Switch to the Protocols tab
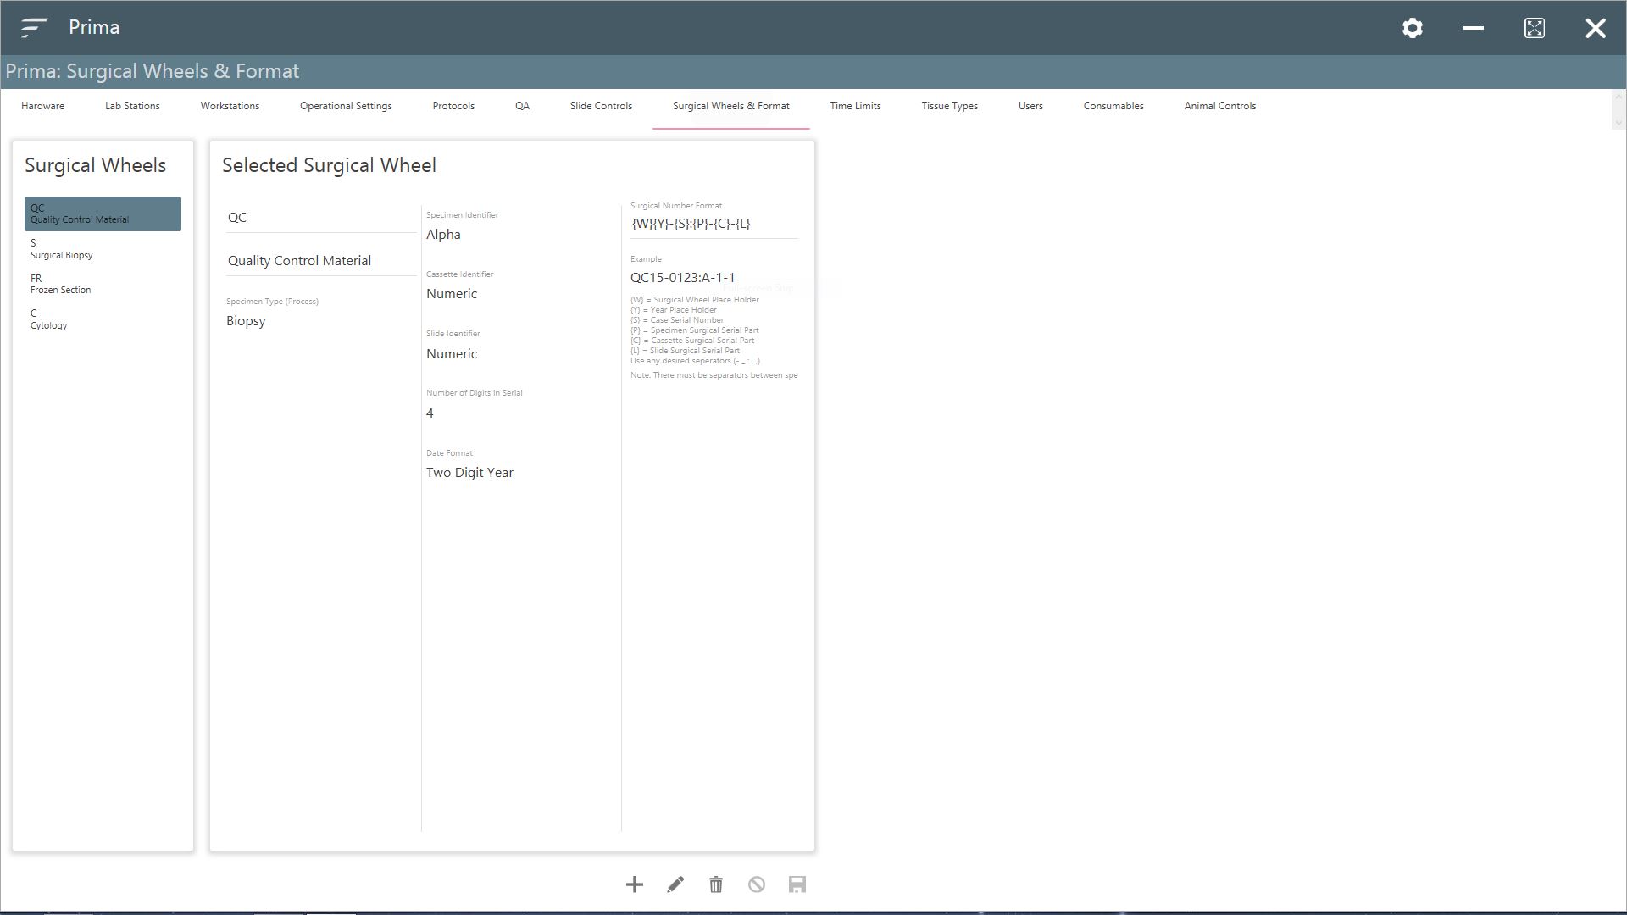Image resolution: width=1627 pixels, height=915 pixels. [x=453, y=106]
